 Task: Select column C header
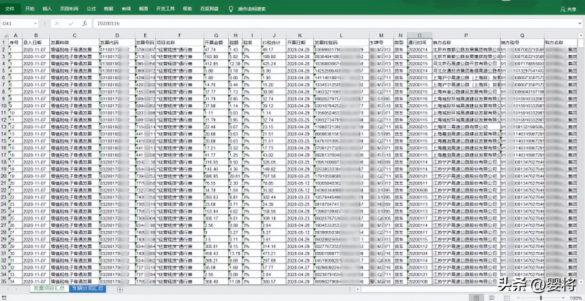pos(74,36)
